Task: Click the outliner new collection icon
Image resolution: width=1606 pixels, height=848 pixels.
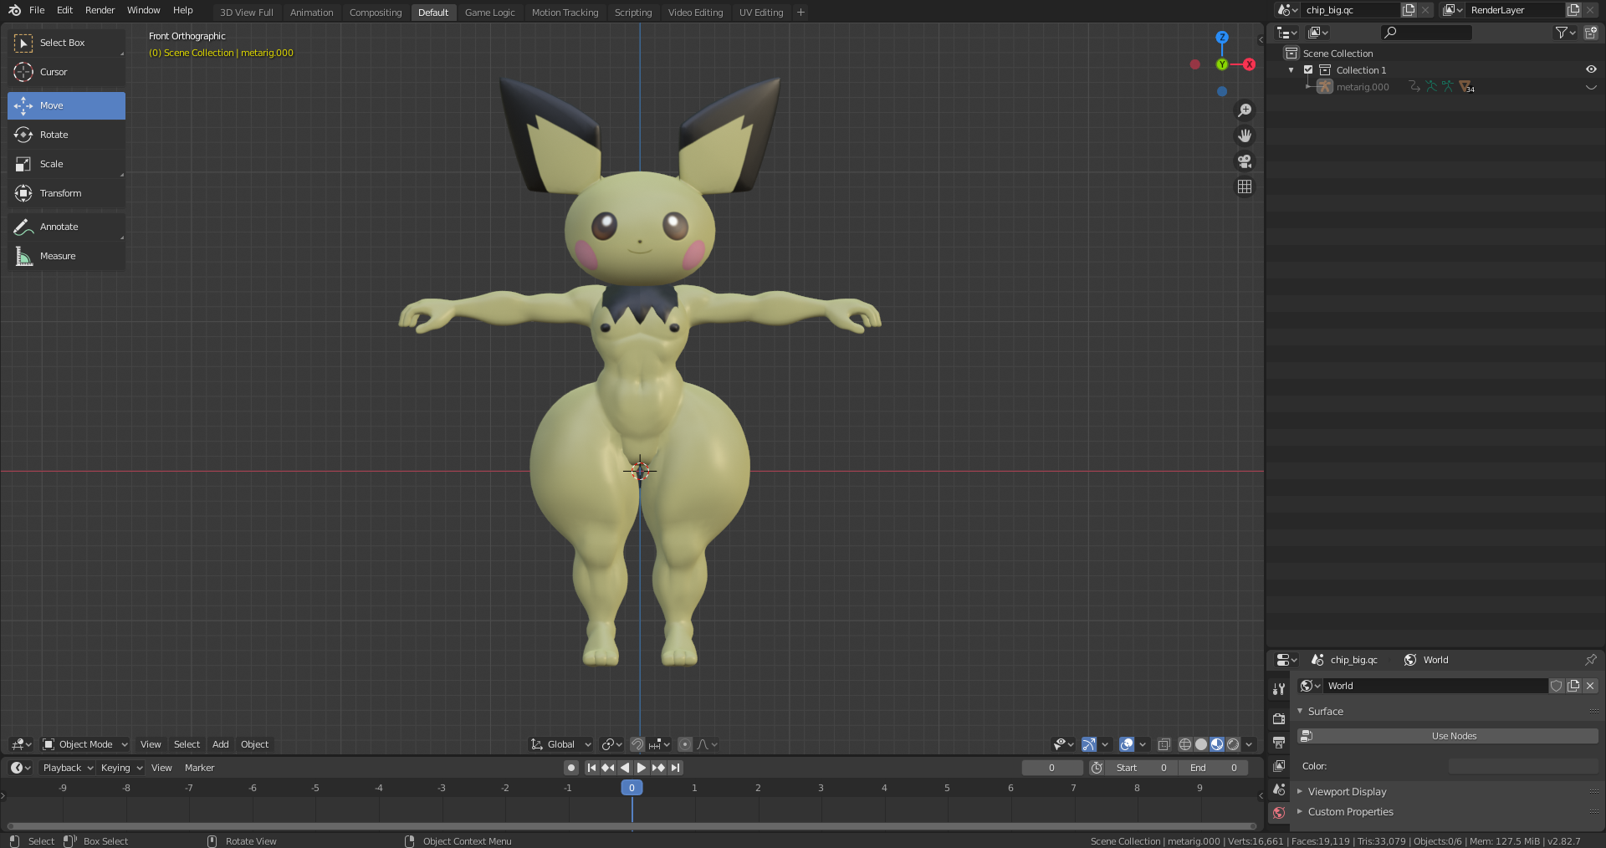Action: coord(1591,33)
